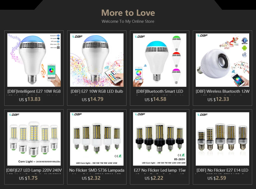Viewport: 256px width, 189px height.
Task: Open the black-base 85-265V corn lamp image
Action: 160,139
